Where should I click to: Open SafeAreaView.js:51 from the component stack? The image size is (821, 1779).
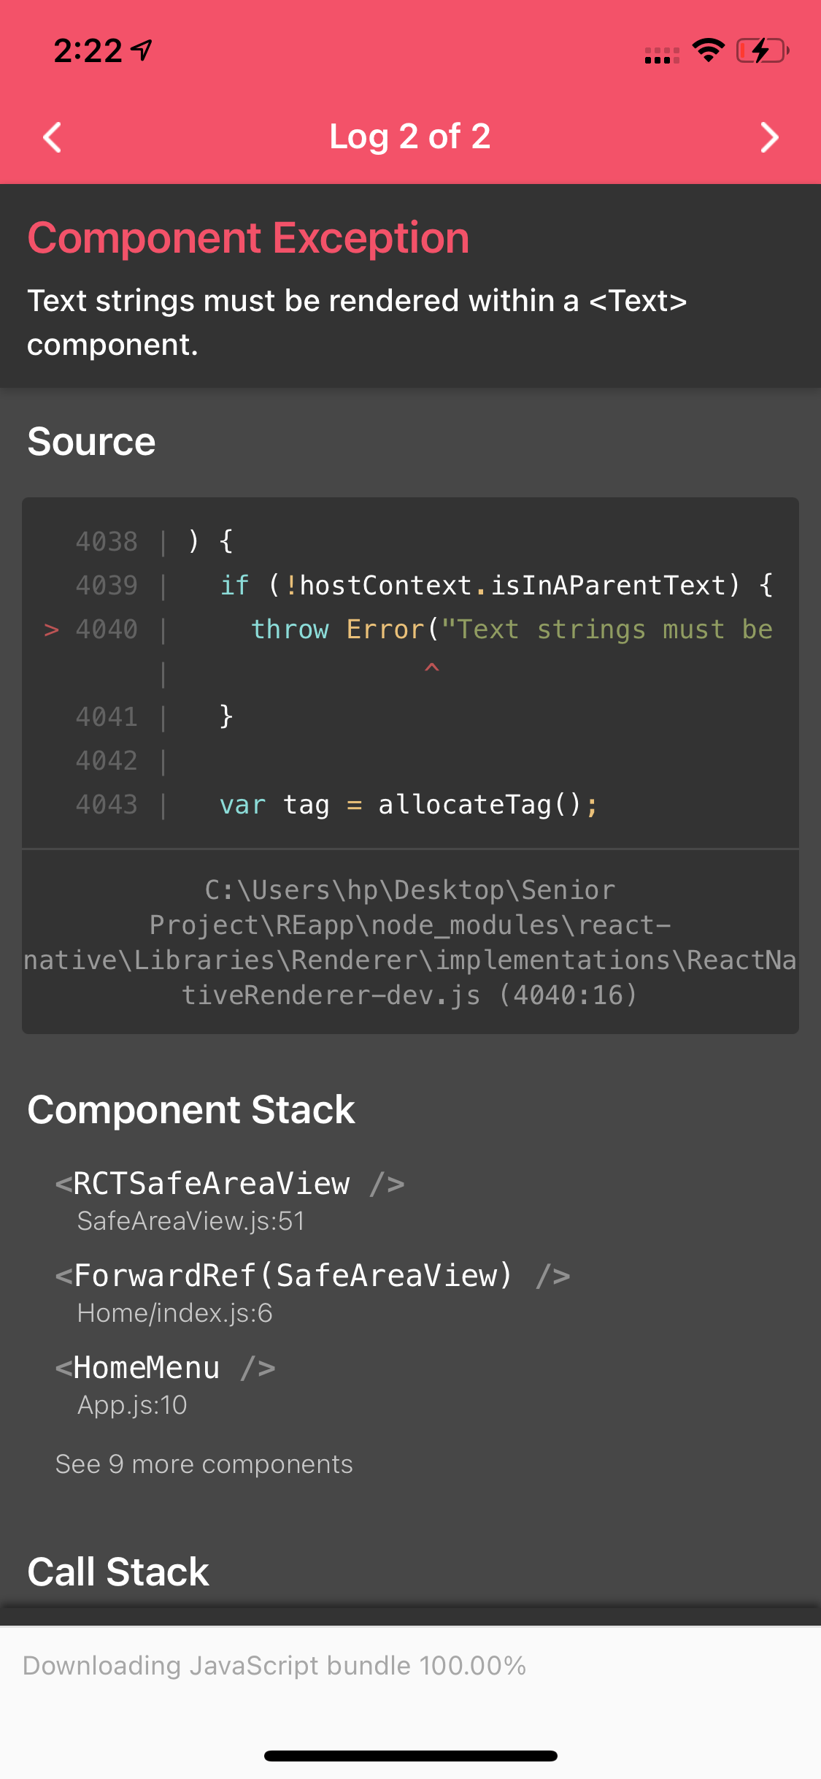(x=191, y=1220)
